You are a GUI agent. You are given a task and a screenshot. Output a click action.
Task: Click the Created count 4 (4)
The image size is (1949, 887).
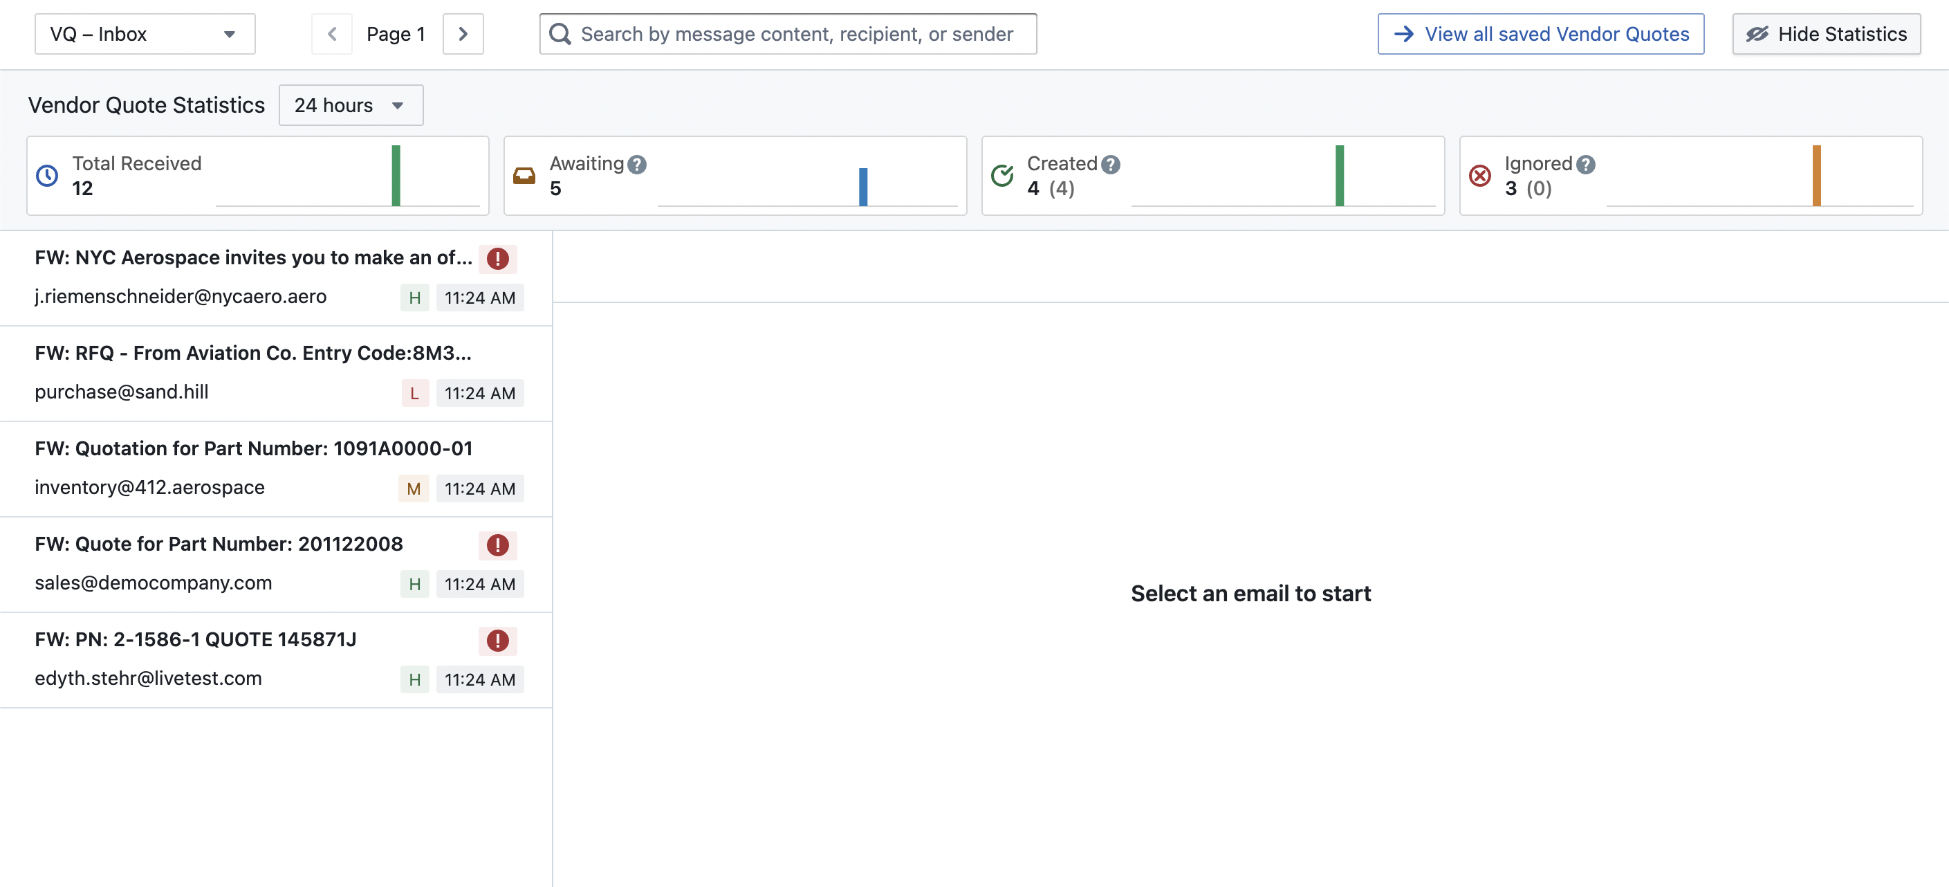tap(1051, 188)
